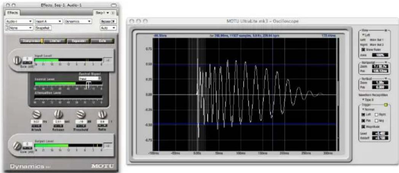This screenshot has width=399, height=173.
Task: Click the Horizontal Zoom value field
Action: click(x=380, y=66)
